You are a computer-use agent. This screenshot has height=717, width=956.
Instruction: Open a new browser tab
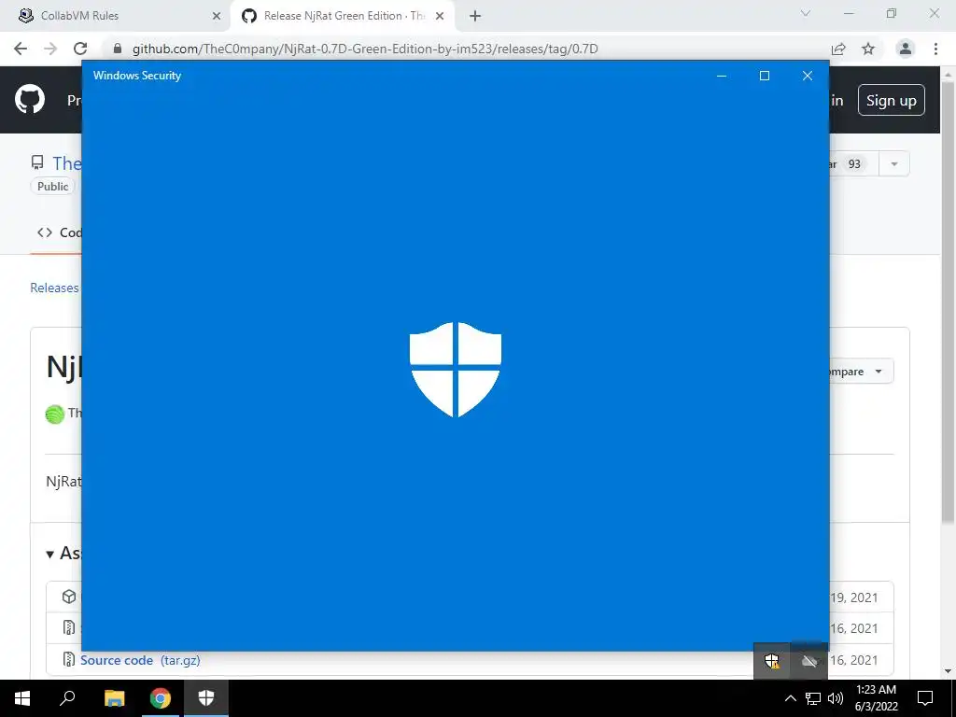475,16
